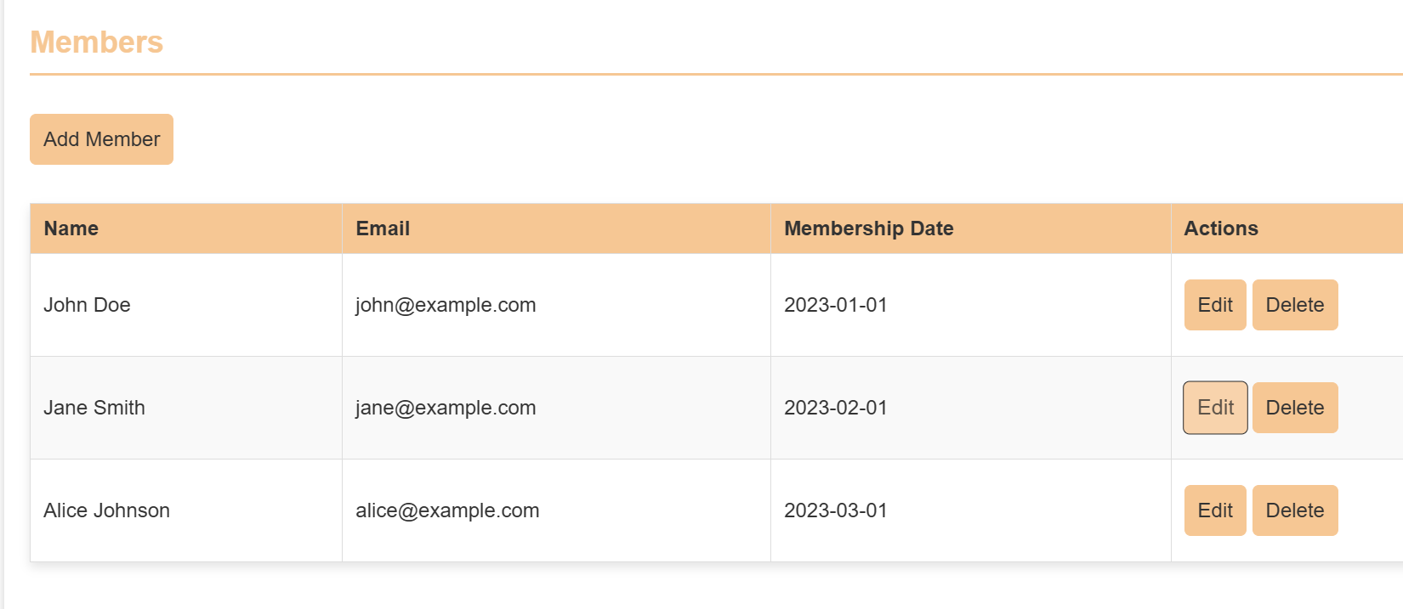Edit John Doe's member record
The image size is (1403, 609).
pos(1214,305)
